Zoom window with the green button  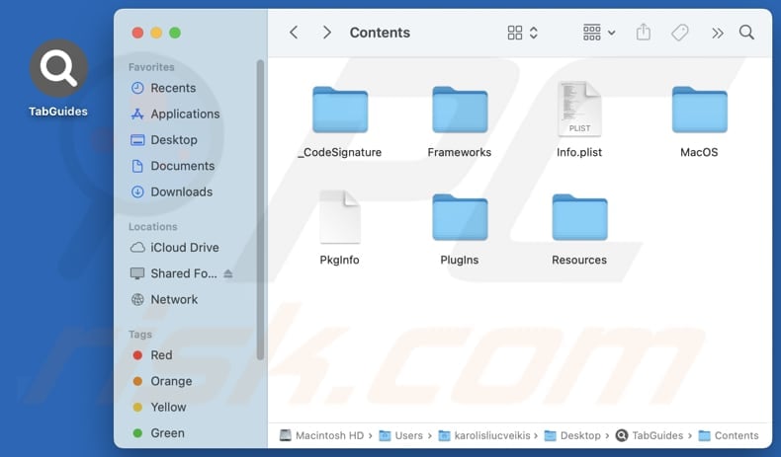(x=175, y=33)
